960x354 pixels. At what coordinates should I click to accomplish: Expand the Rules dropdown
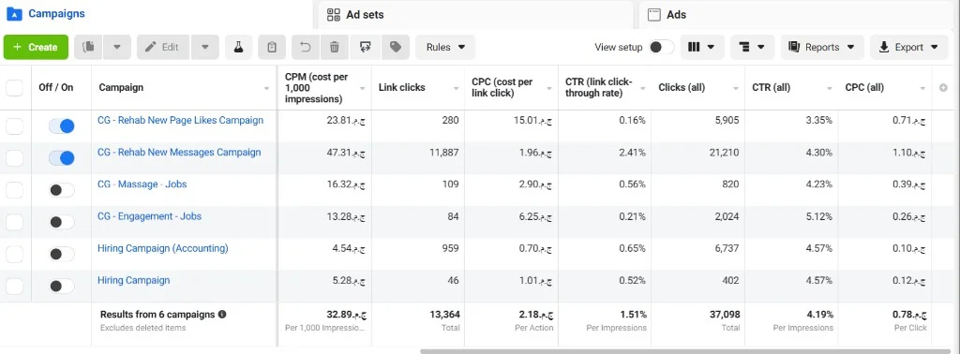445,47
